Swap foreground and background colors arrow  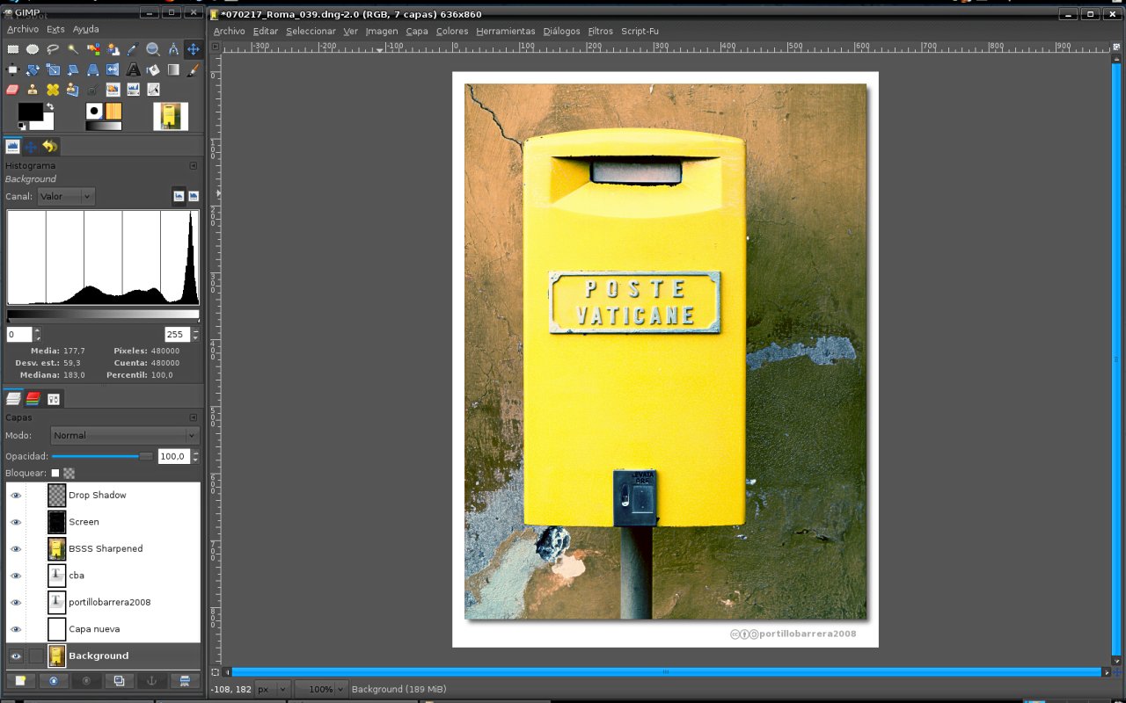coord(50,106)
